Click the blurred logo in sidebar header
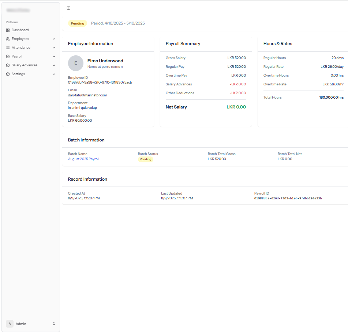Viewport: 348px width, 332px height. [x=18, y=10]
